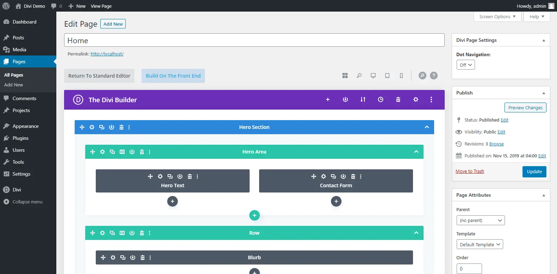Collapse Divi Page Settings meta box
Screen dimensions: 557x274
544,40
